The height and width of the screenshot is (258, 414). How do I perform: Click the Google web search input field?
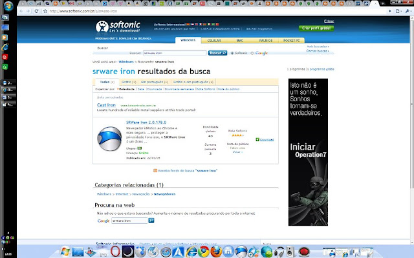(x=129, y=221)
